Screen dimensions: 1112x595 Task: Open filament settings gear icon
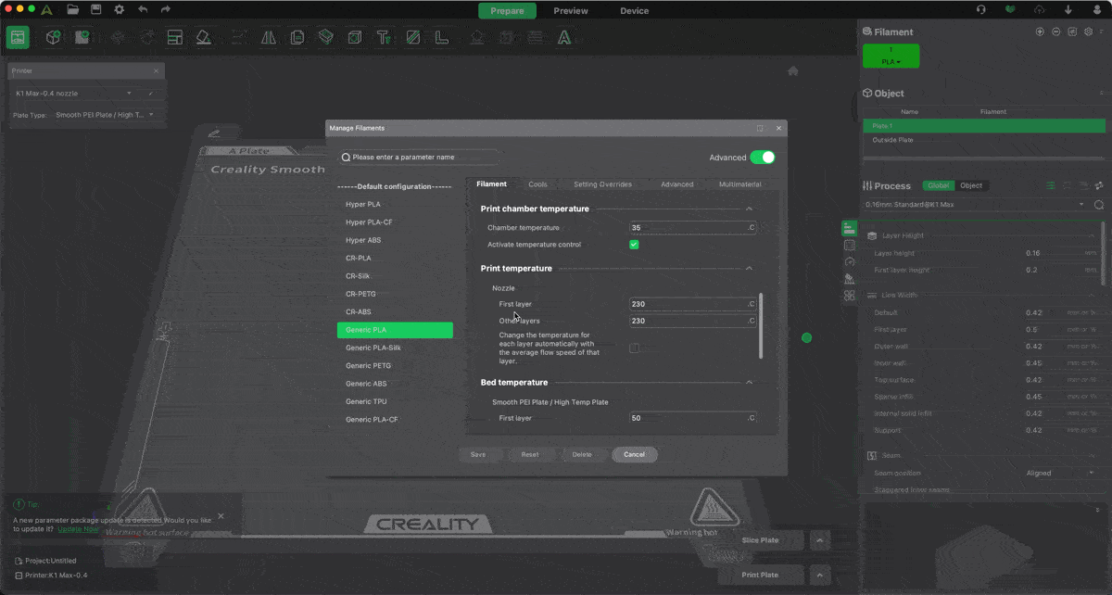tap(1088, 32)
